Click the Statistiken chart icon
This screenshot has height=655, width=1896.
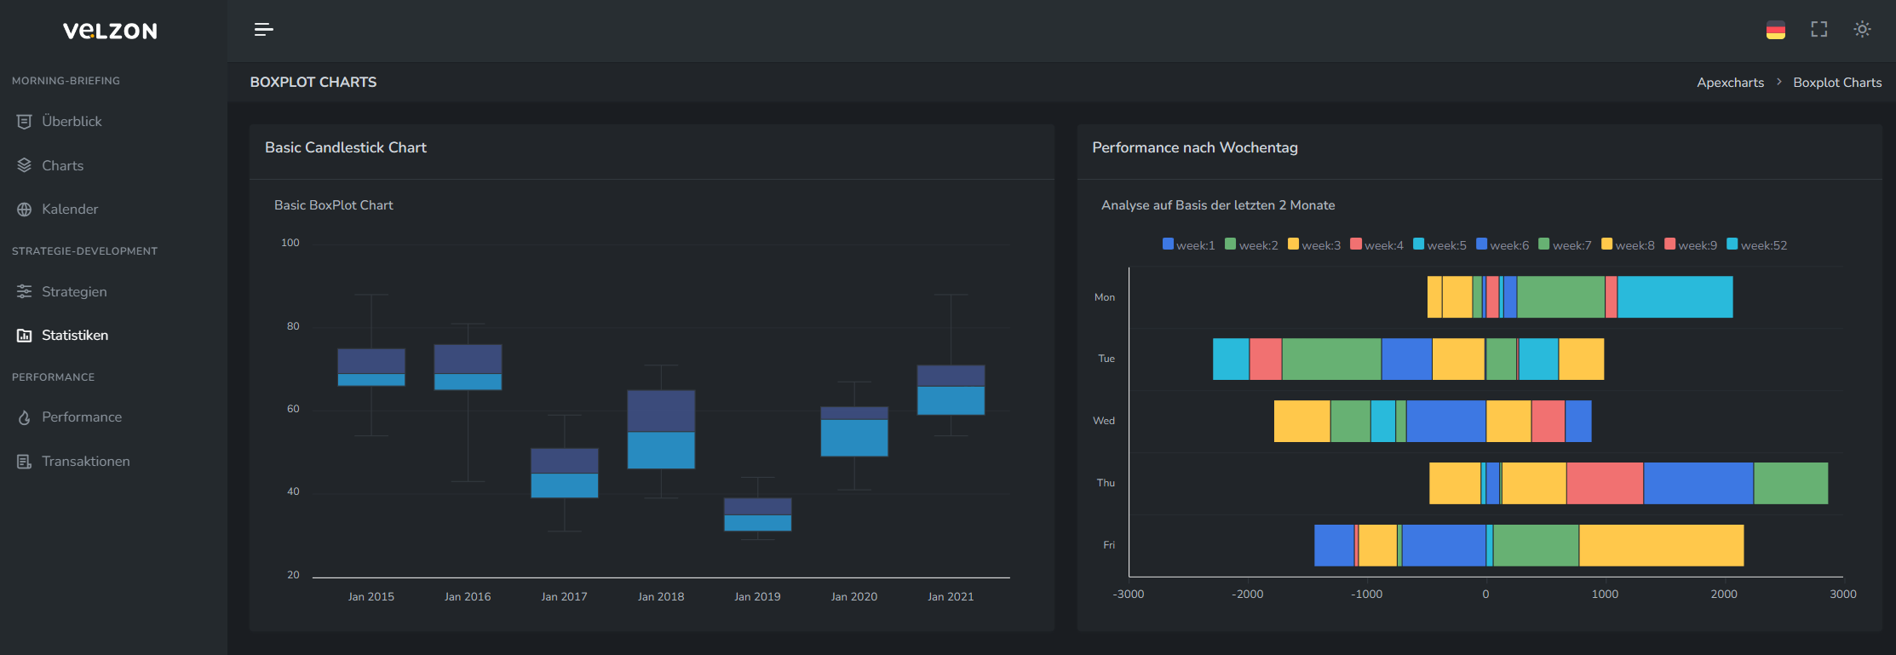click(x=24, y=336)
